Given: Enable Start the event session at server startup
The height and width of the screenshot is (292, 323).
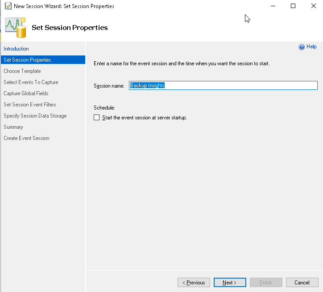Looking at the screenshot, I should (x=97, y=118).
